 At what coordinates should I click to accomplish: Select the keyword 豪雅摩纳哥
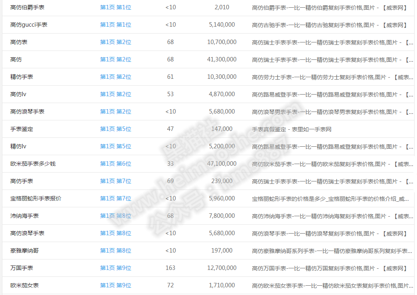click(x=24, y=251)
